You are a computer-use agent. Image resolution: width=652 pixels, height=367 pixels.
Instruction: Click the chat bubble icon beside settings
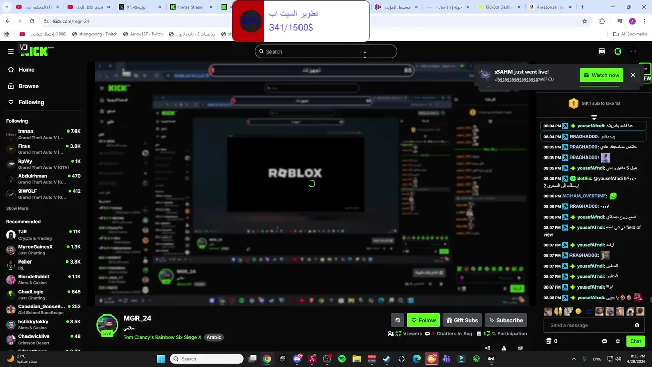coord(604,342)
